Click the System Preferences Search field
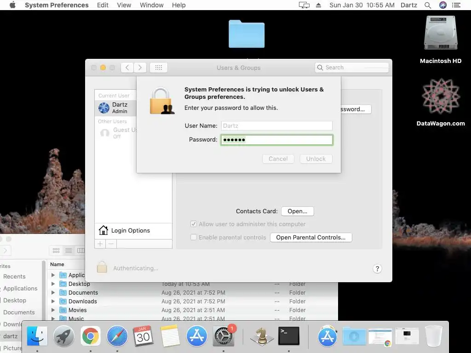This screenshot has height=353, width=471. (x=352, y=68)
